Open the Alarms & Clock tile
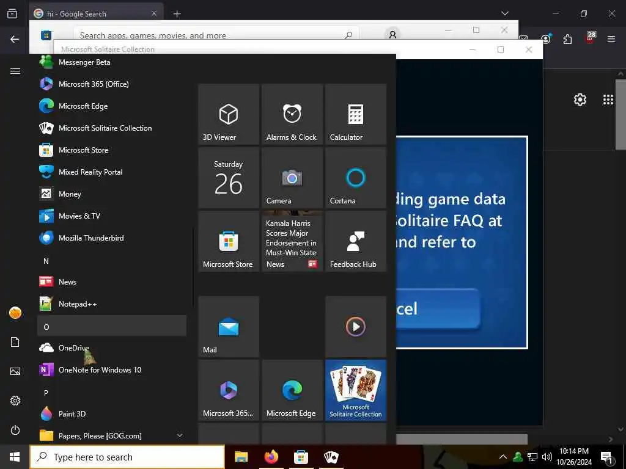This screenshot has width=626, height=469. tap(292, 114)
